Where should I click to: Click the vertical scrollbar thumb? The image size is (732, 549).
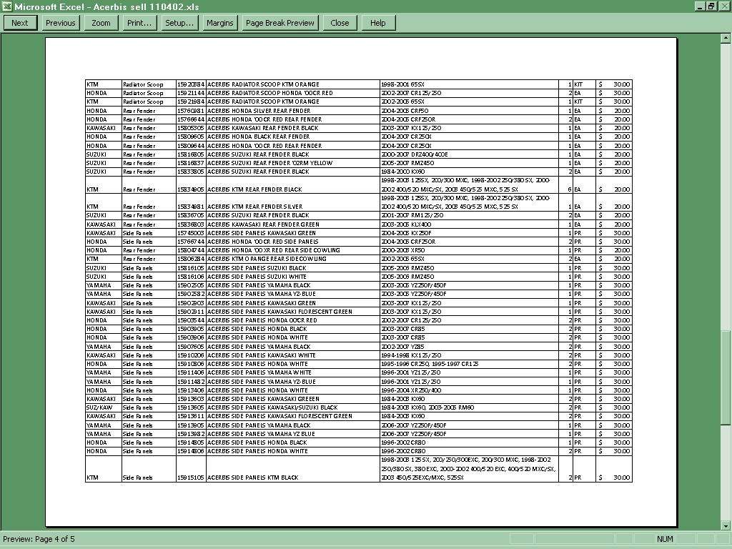pos(726,377)
